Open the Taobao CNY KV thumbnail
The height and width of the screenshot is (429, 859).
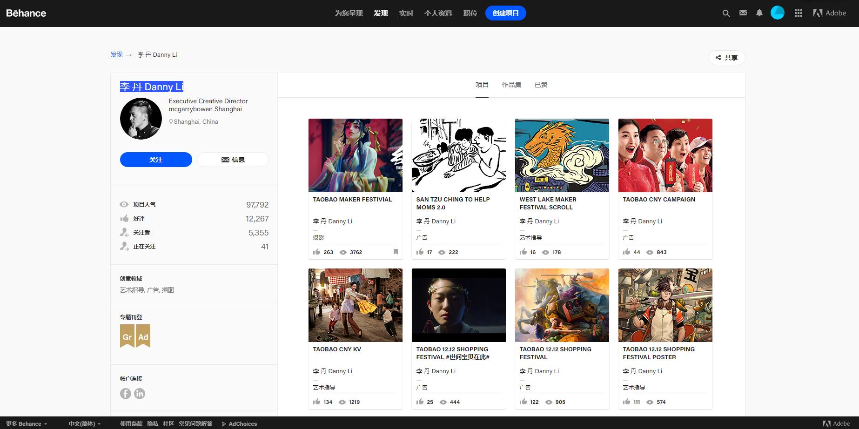click(356, 305)
